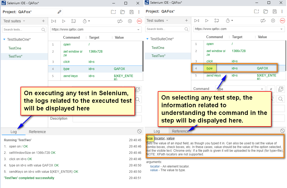Select TestOne in left window
Screen dimensions: 287x188
(15, 48)
